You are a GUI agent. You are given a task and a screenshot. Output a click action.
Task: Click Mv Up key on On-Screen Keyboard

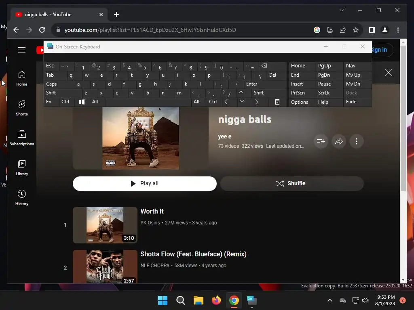[357, 75]
